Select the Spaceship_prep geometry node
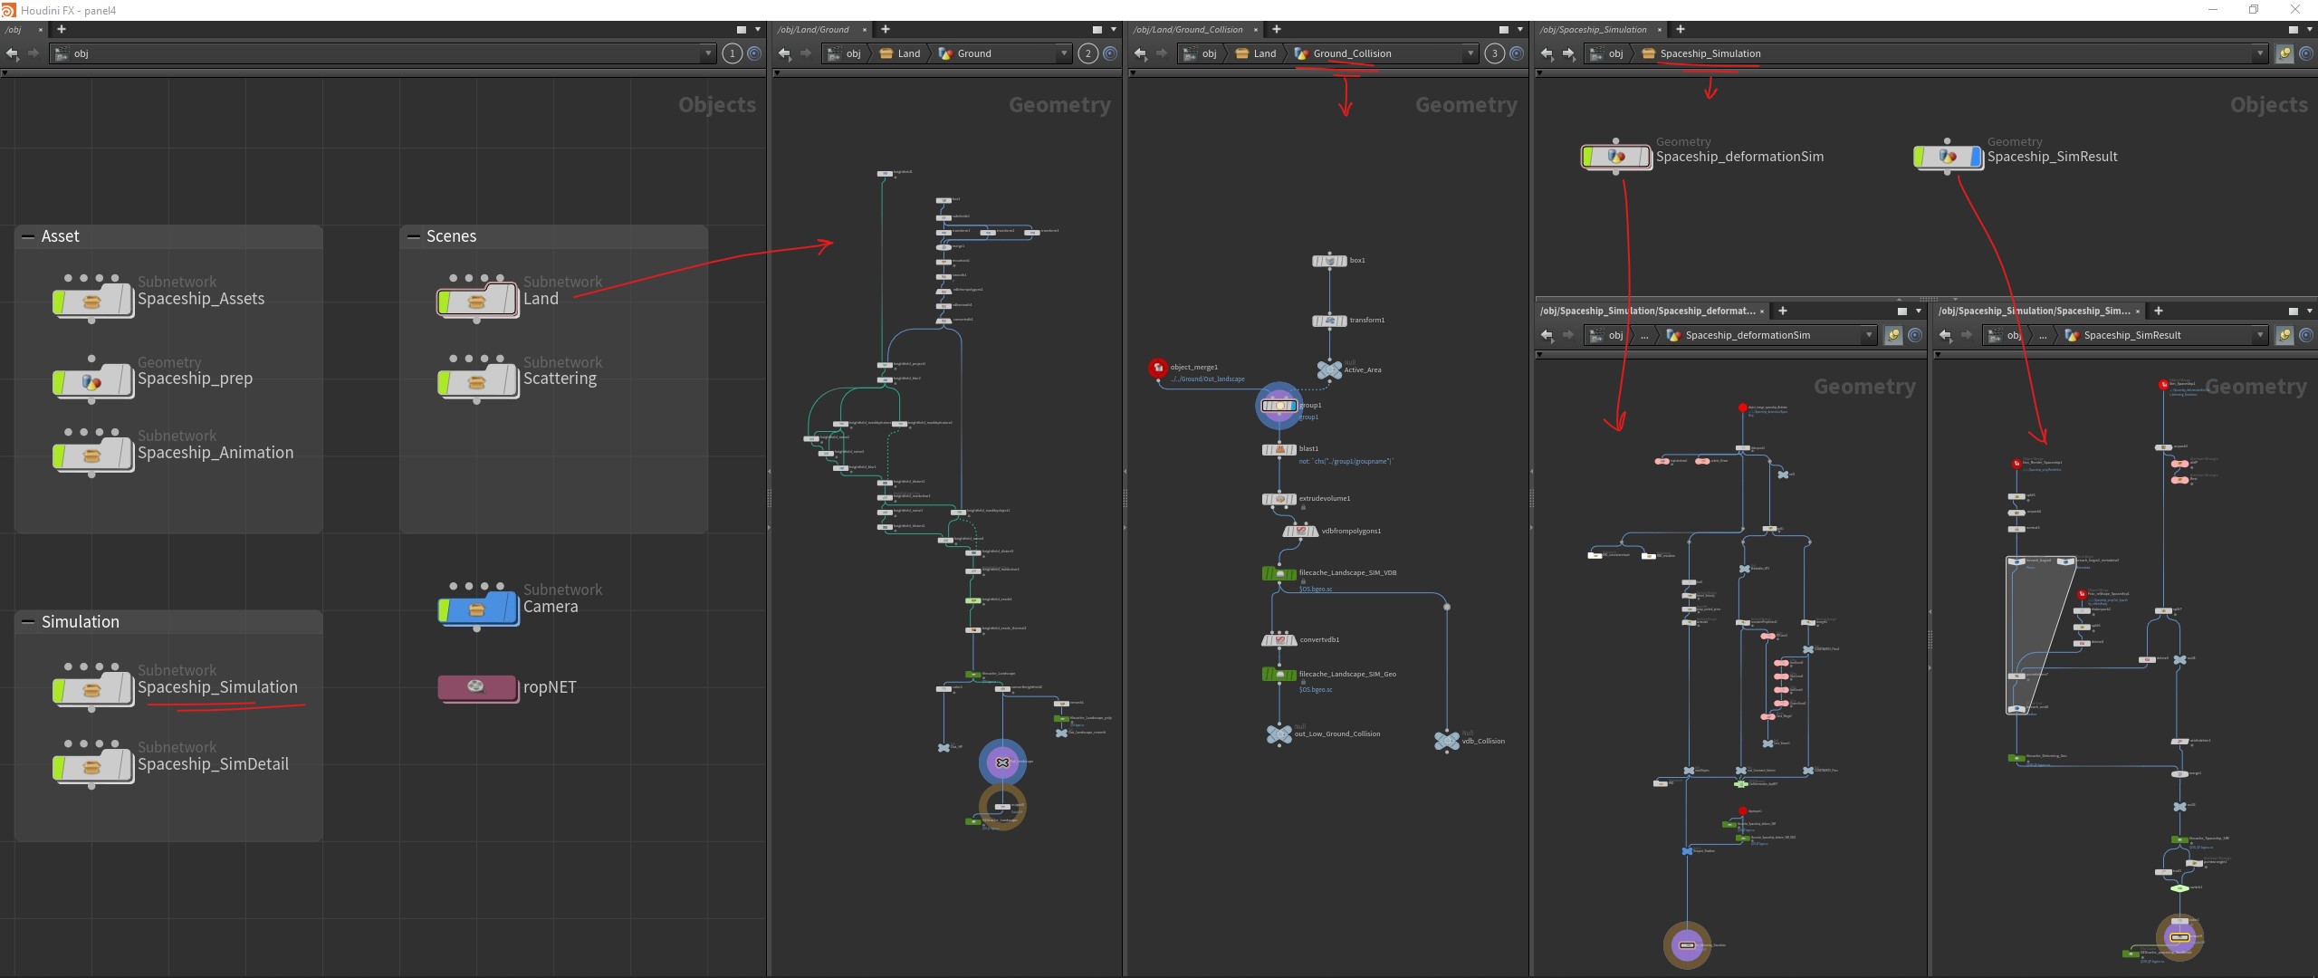 [x=92, y=381]
